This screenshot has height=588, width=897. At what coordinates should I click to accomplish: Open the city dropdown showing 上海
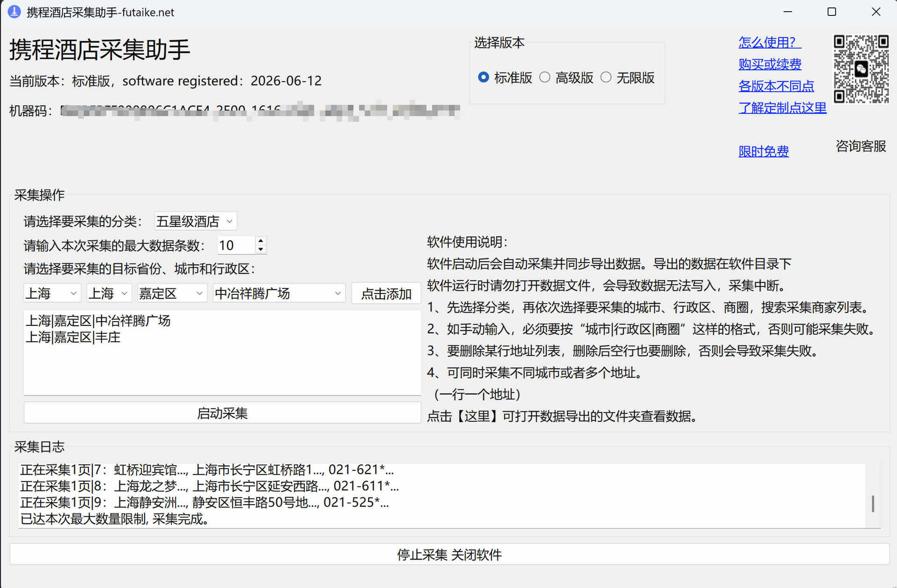tap(109, 294)
